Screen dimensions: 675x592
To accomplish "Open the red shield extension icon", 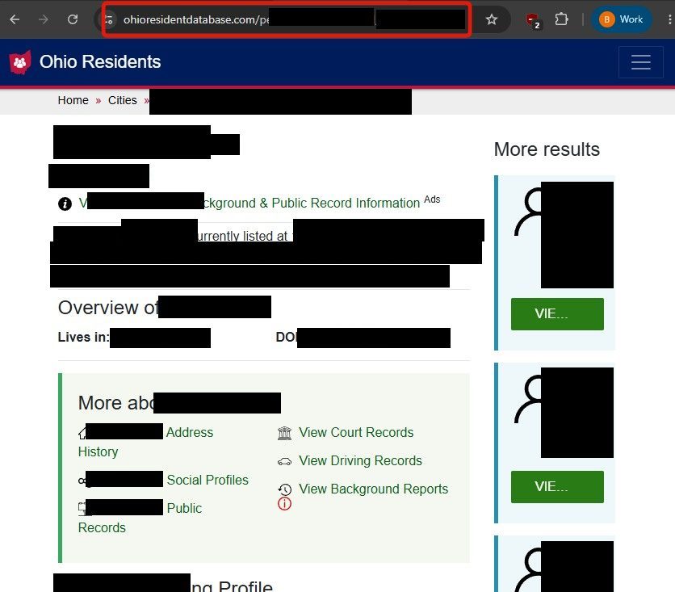I will (x=533, y=20).
